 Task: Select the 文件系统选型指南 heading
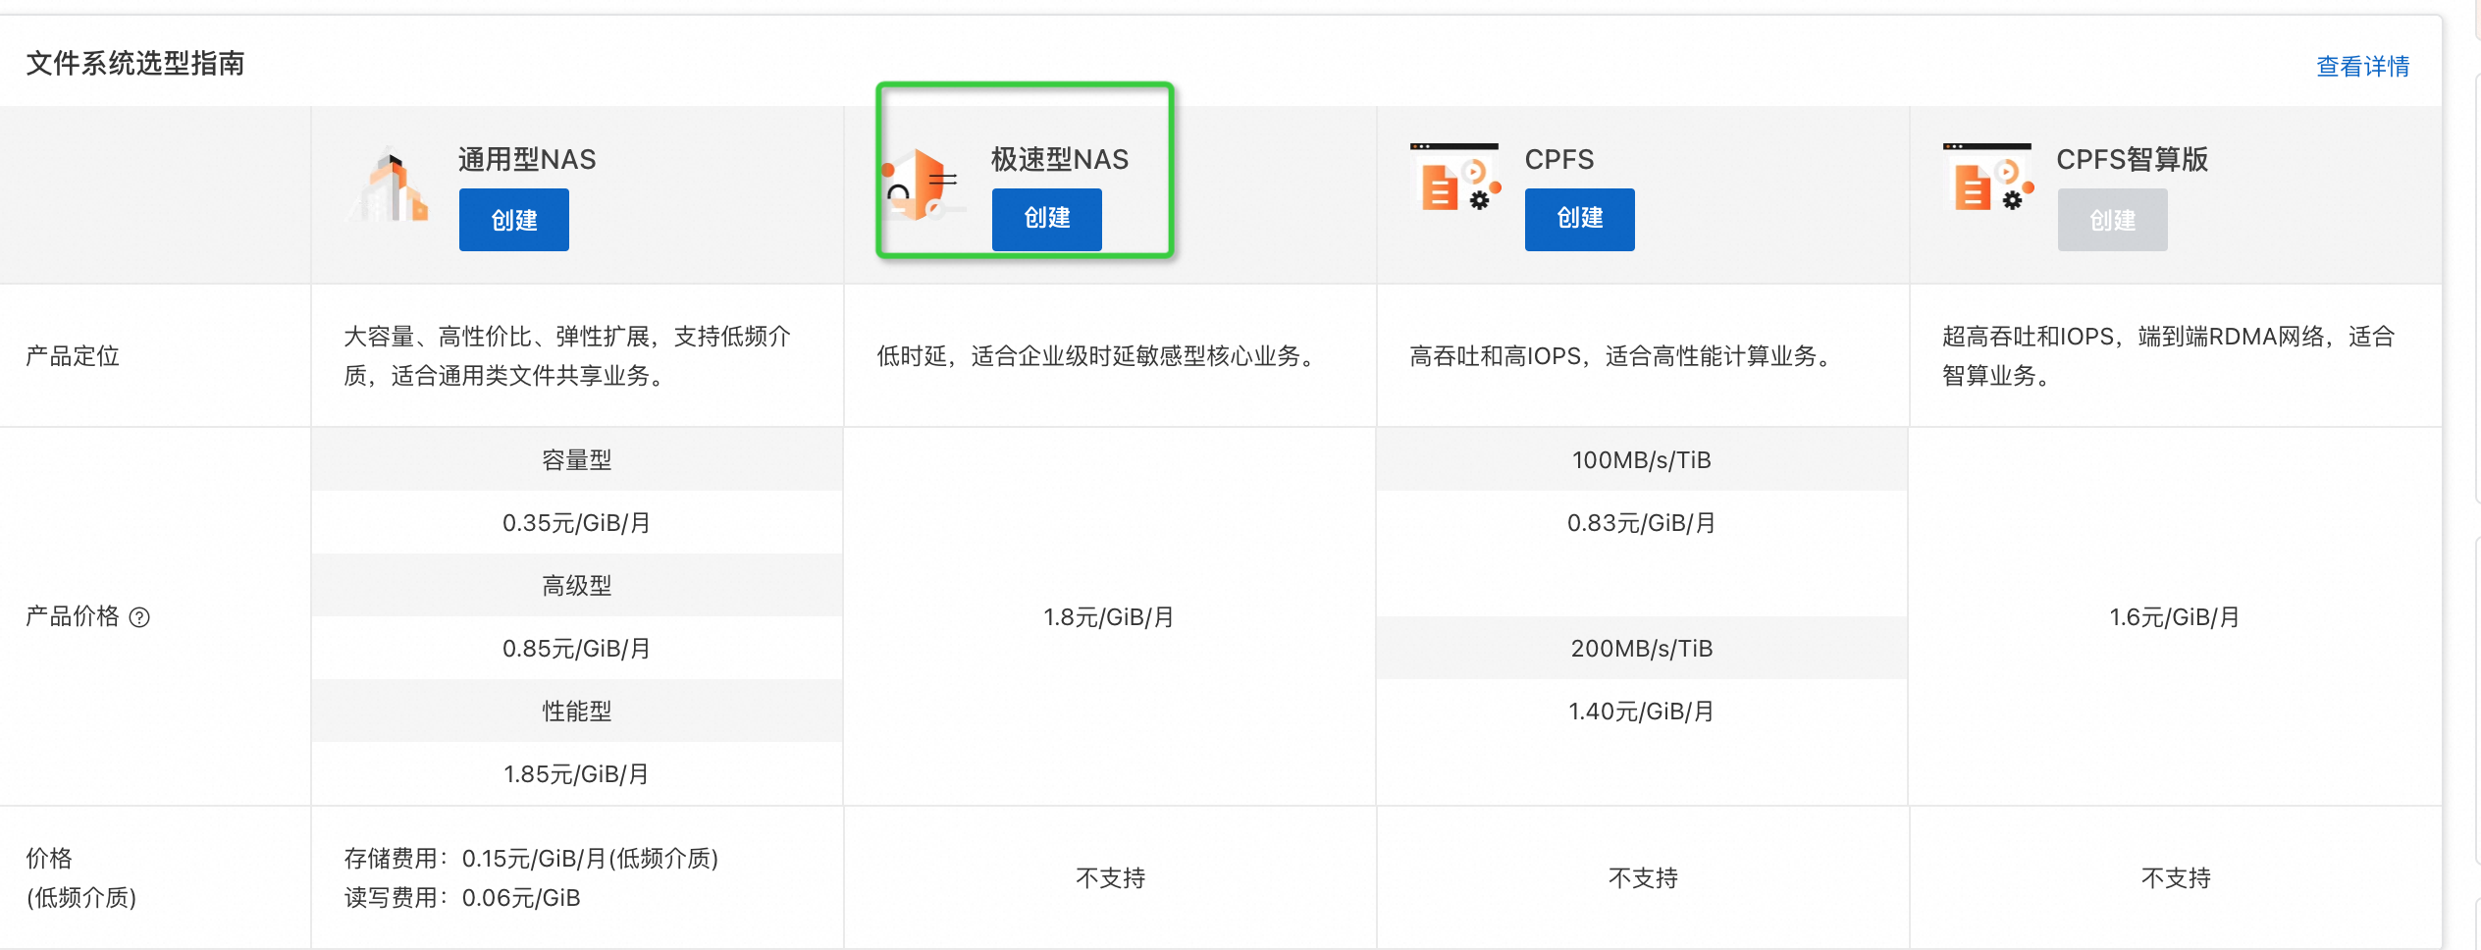click(x=135, y=64)
